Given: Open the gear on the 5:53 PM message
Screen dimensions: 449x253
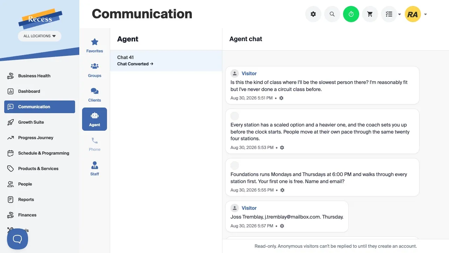Looking at the screenshot, I should pyautogui.click(x=282, y=148).
